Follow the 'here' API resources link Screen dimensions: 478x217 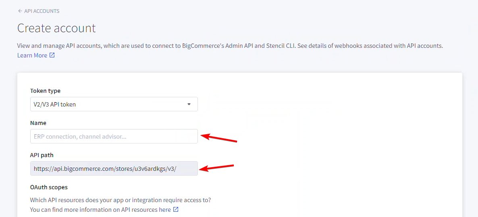click(165, 210)
